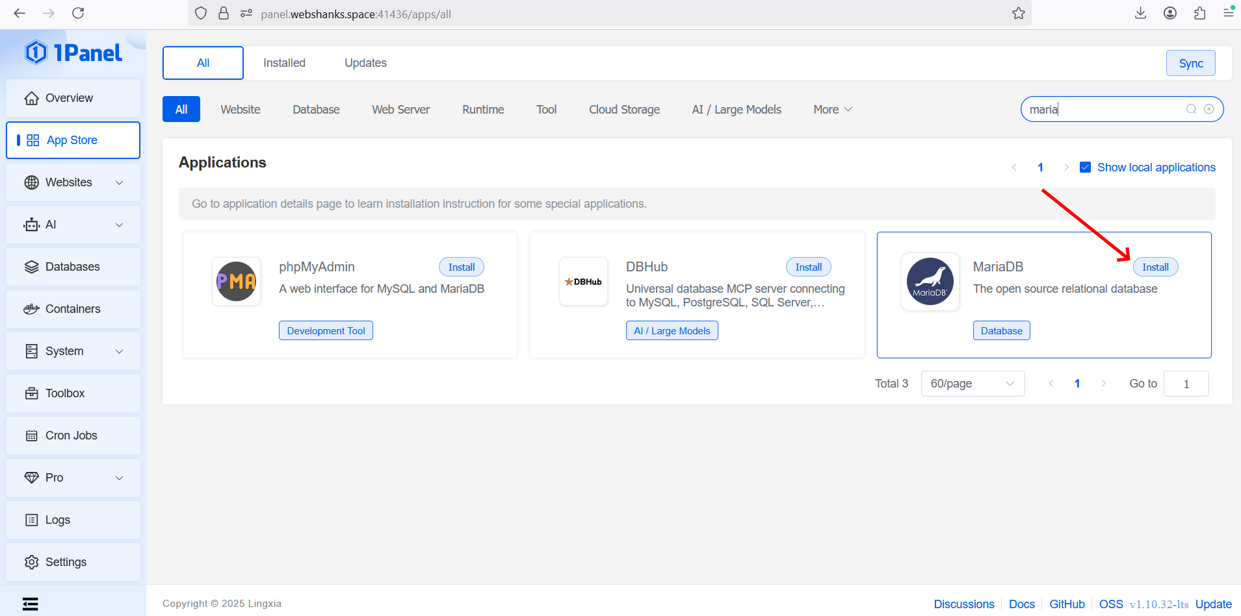
Task: Click the Go to page number field
Action: (1186, 384)
